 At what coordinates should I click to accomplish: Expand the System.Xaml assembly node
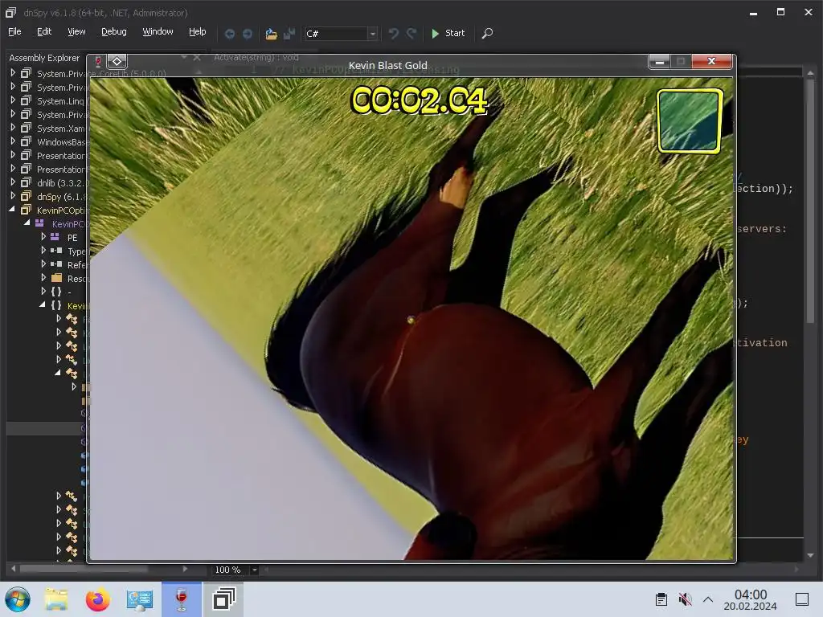pyautogui.click(x=13, y=128)
